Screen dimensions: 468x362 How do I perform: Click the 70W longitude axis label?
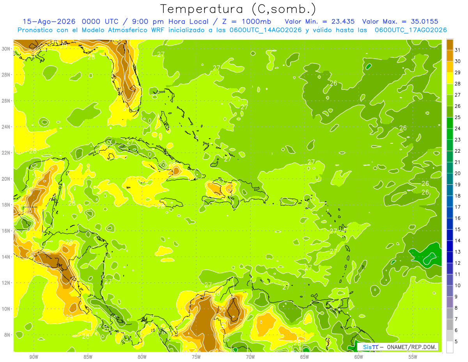250,357
